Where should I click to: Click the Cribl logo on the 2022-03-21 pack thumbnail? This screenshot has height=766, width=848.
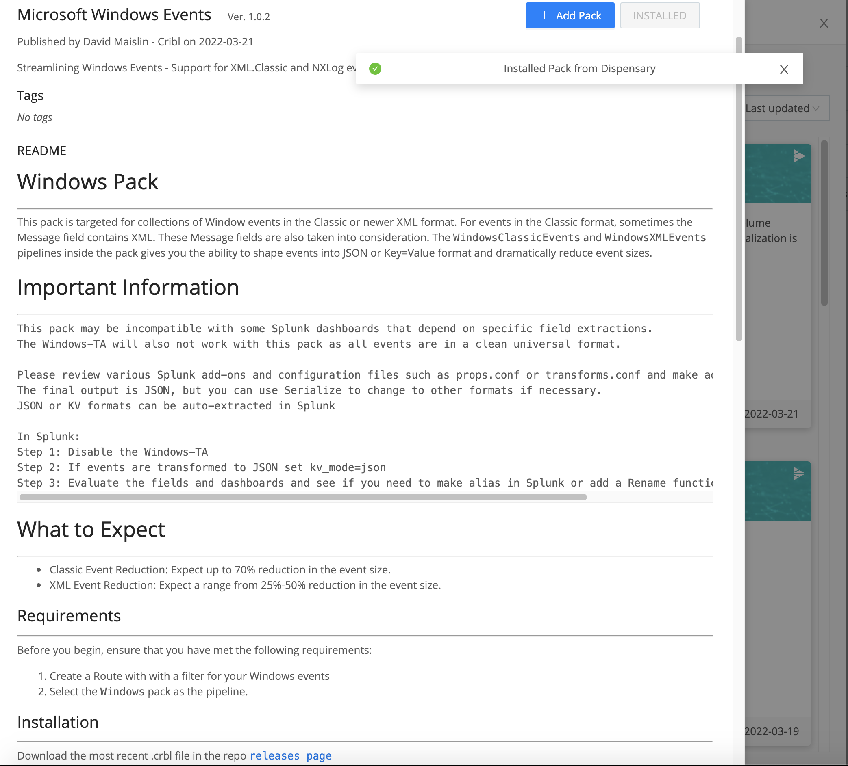(x=798, y=156)
